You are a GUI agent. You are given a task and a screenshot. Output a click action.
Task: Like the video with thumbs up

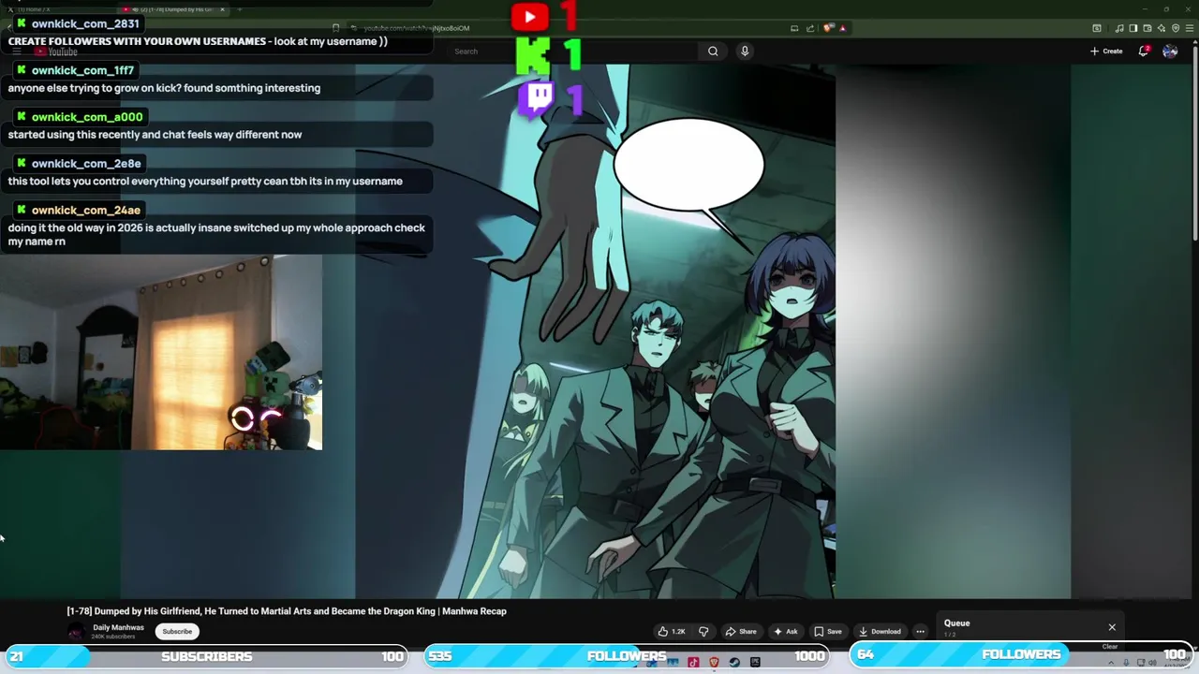click(x=672, y=632)
